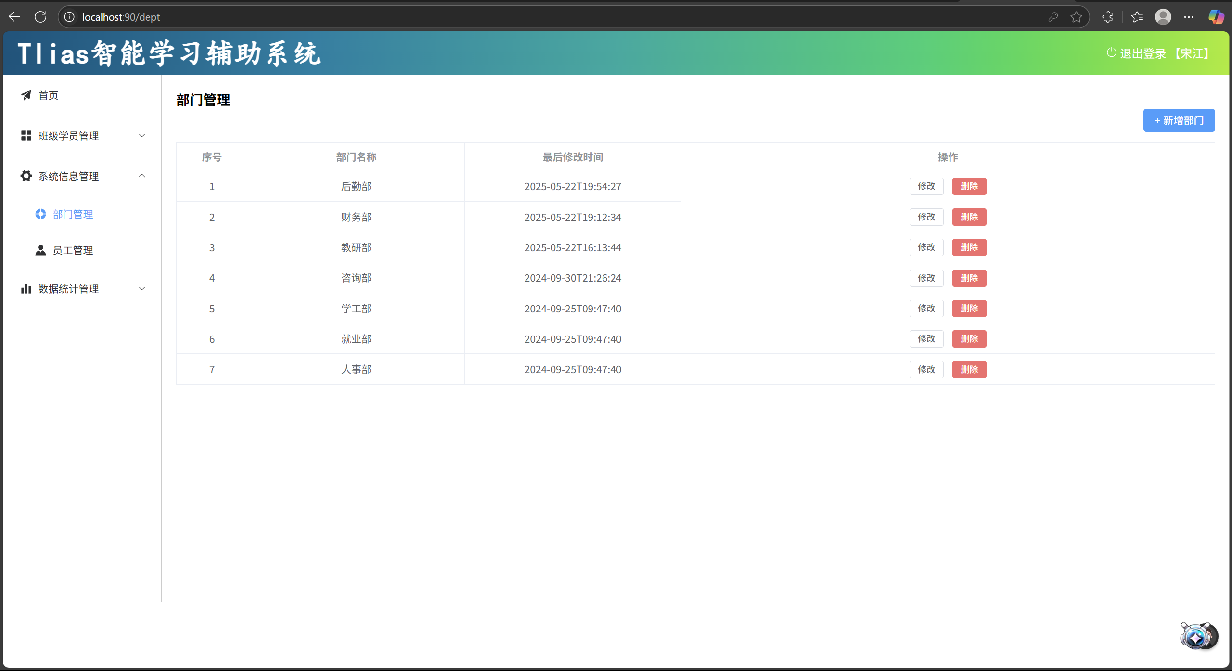The image size is (1232, 671).
Task: Bookmark this page with star icon
Action: 1076,17
